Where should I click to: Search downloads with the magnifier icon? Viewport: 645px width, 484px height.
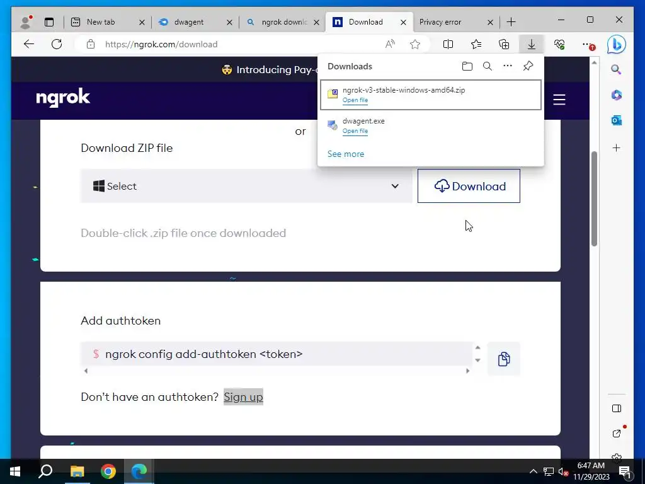[x=488, y=66]
